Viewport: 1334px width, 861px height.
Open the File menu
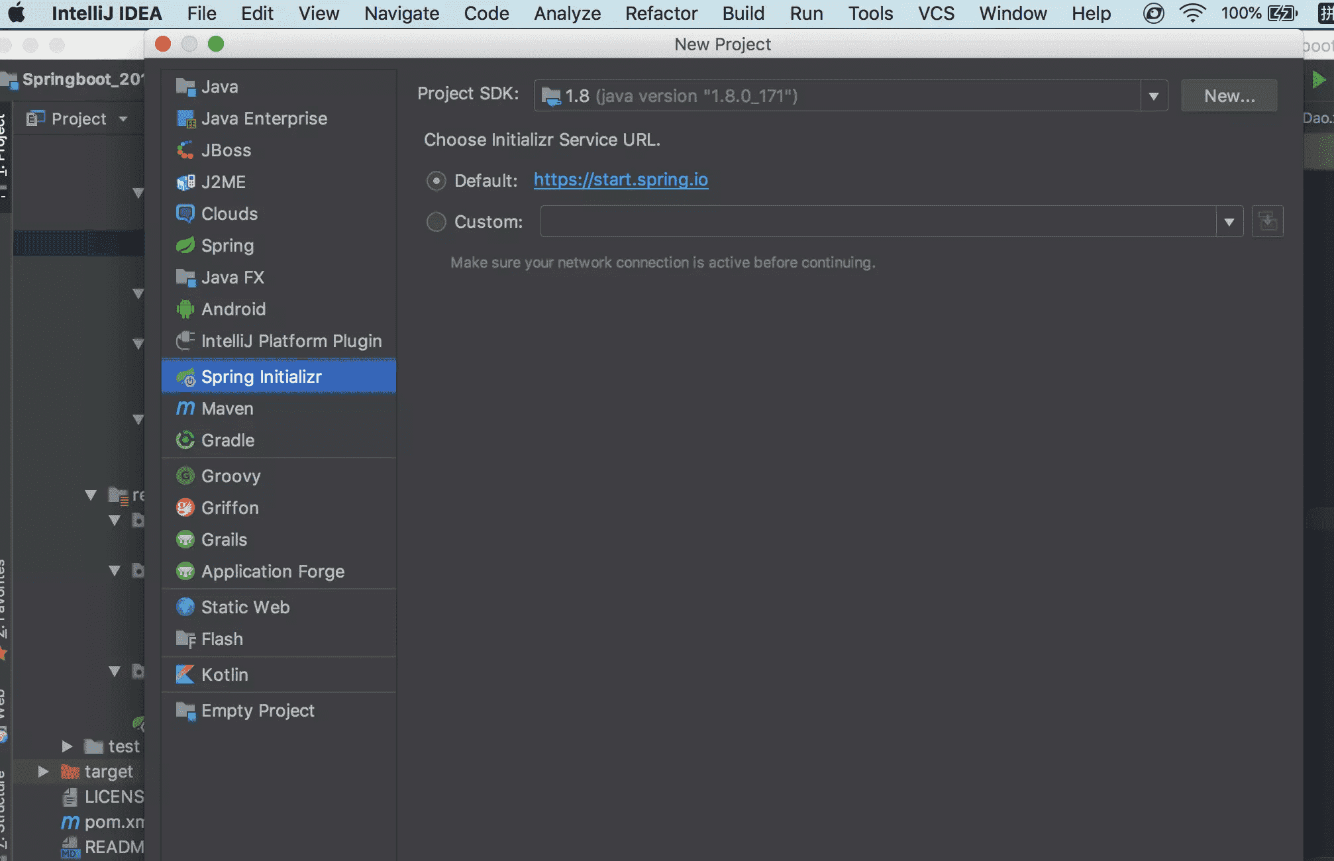click(201, 13)
